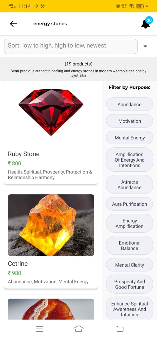Open notifications via the bell icon

[x=145, y=24]
